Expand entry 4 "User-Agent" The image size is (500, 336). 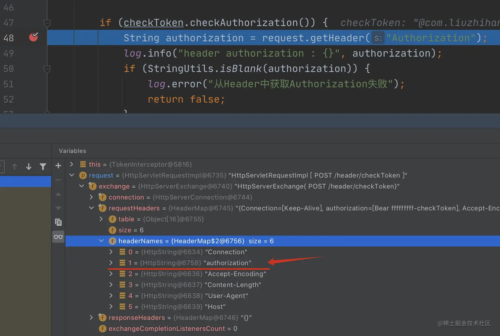tap(111, 295)
